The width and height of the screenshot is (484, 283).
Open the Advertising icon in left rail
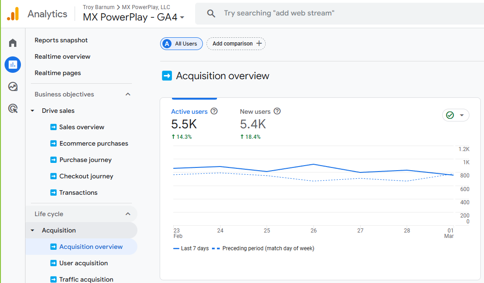[13, 108]
